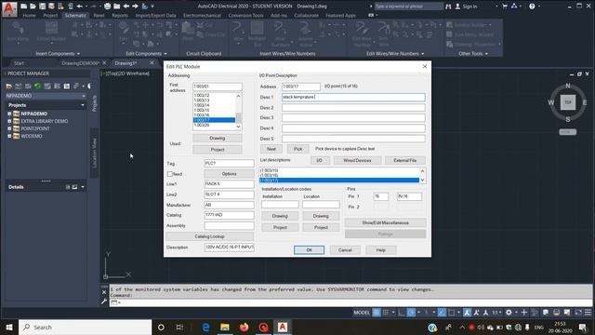The image size is (595, 335).
Task: Click the Pick button to capture description
Action: 297,149
